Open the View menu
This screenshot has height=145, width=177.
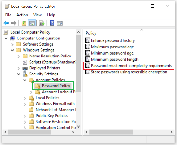[37, 15]
